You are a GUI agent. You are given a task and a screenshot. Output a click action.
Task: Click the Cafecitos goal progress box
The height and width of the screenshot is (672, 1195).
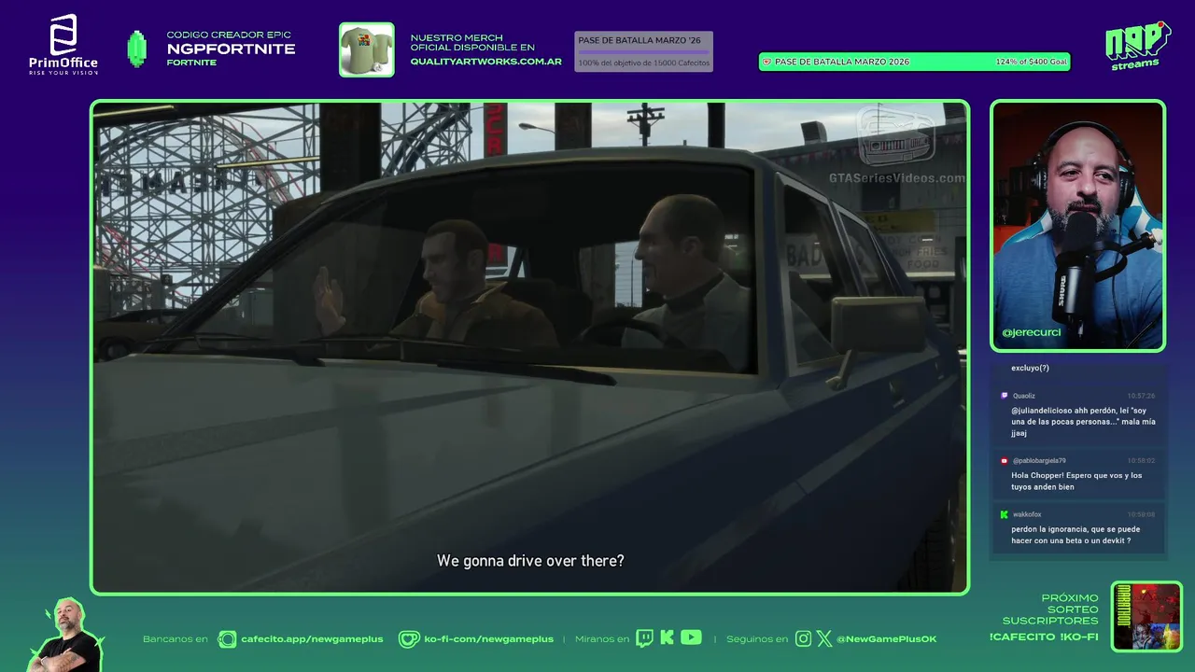tap(643, 51)
